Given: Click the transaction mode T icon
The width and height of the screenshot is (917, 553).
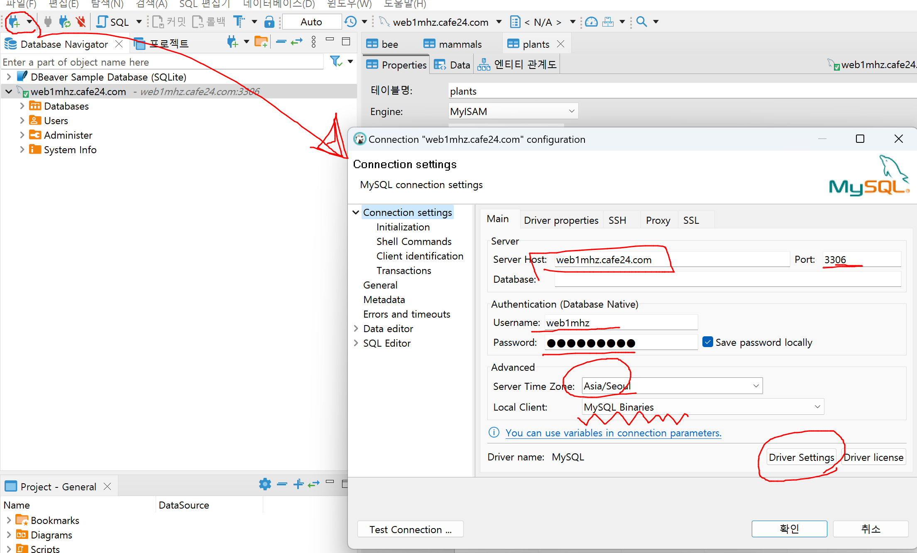Looking at the screenshot, I should [x=239, y=22].
